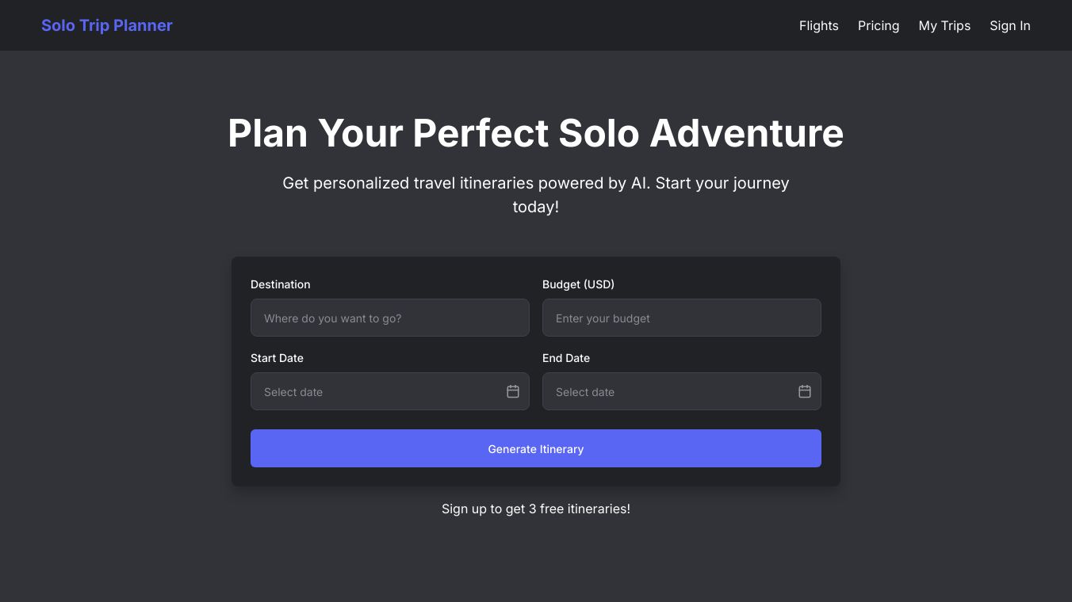Go to the Pricing page

[x=879, y=25]
